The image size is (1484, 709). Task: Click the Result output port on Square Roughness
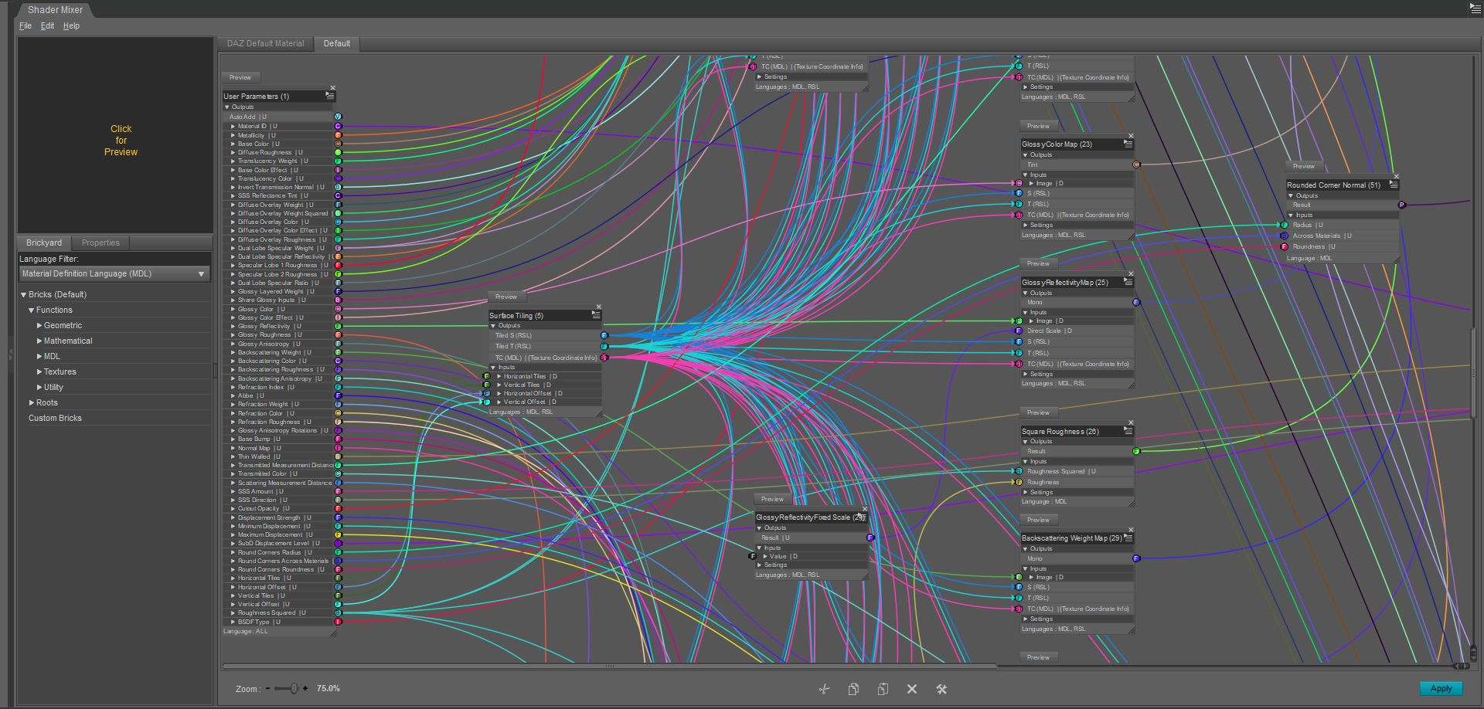click(1136, 451)
